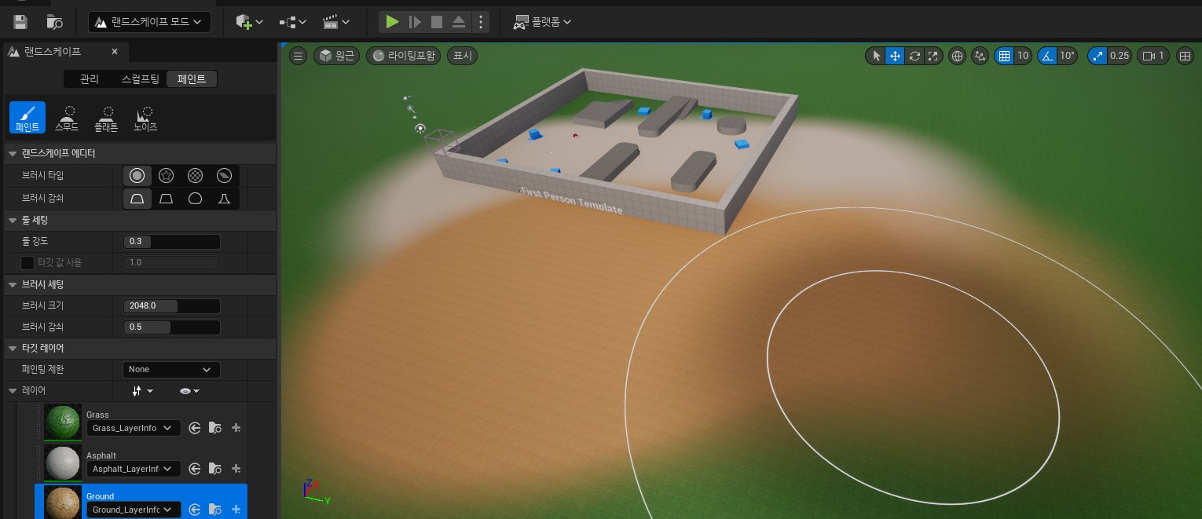This screenshot has height=519, width=1202.
Task: Enable the 타깃 값 사용 checkbox
Action: click(27, 262)
